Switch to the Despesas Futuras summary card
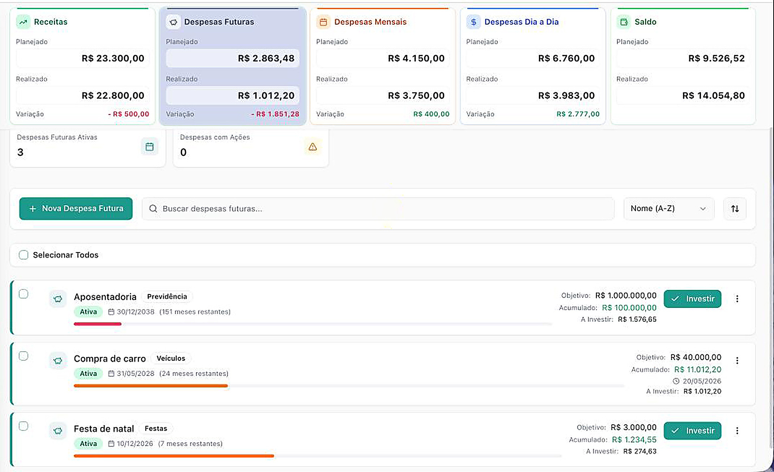The image size is (774, 472). coord(233,66)
